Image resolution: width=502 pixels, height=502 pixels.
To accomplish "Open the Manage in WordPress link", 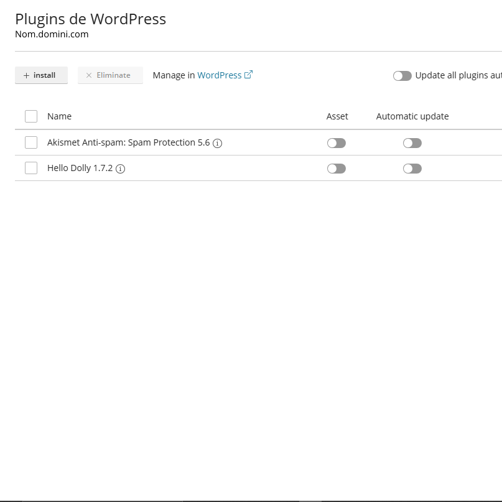I will 219,75.
